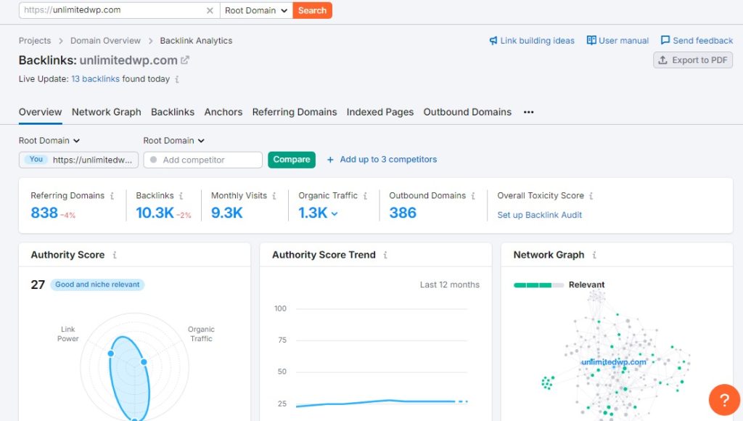Expand Root Domain dropdown above your domain
Image resolution: width=743 pixels, height=421 pixels.
click(x=49, y=141)
